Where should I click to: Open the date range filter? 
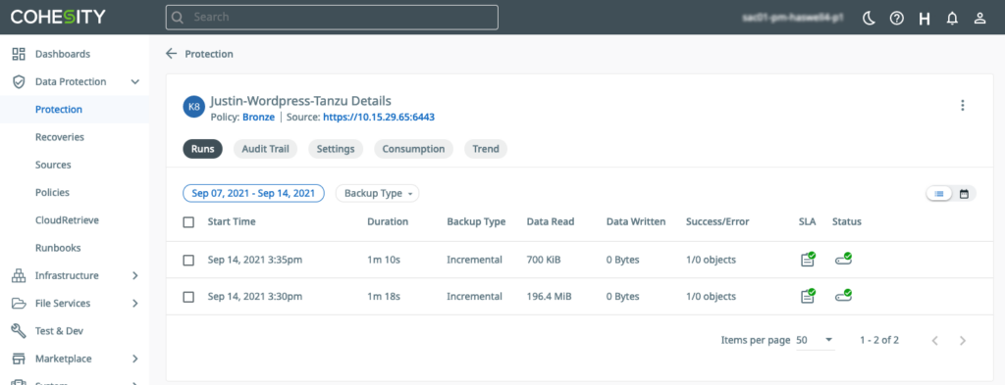(253, 193)
